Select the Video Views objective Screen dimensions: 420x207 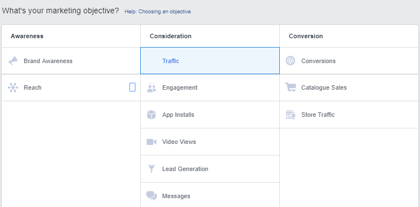coord(210,142)
